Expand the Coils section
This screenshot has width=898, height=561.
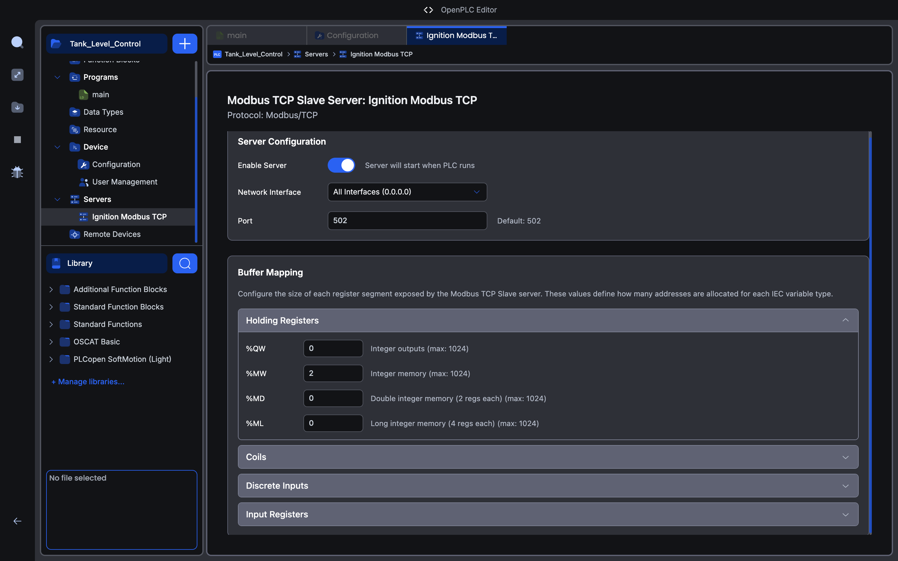pos(548,457)
